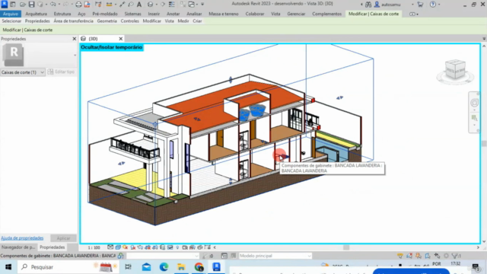The image size is (487, 274).
Task: Toggle Show Crop Region in view control bar
Action: point(155,247)
